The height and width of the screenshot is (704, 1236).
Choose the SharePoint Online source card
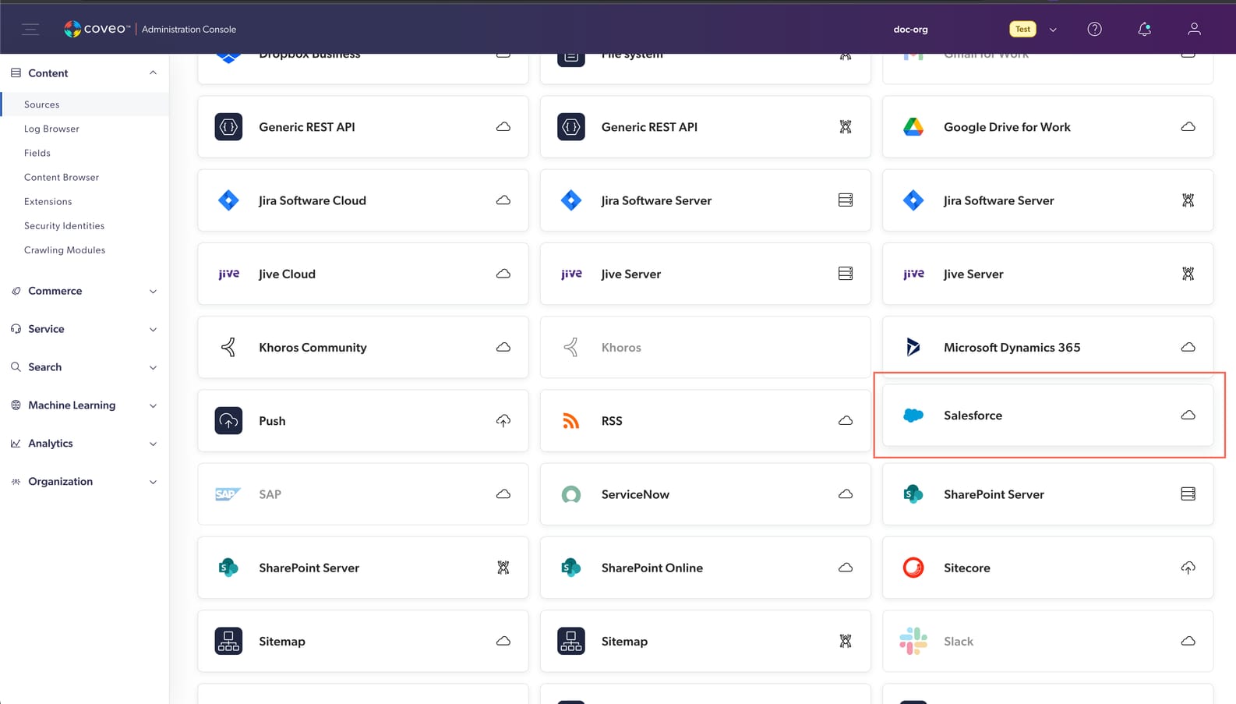pos(705,568)
